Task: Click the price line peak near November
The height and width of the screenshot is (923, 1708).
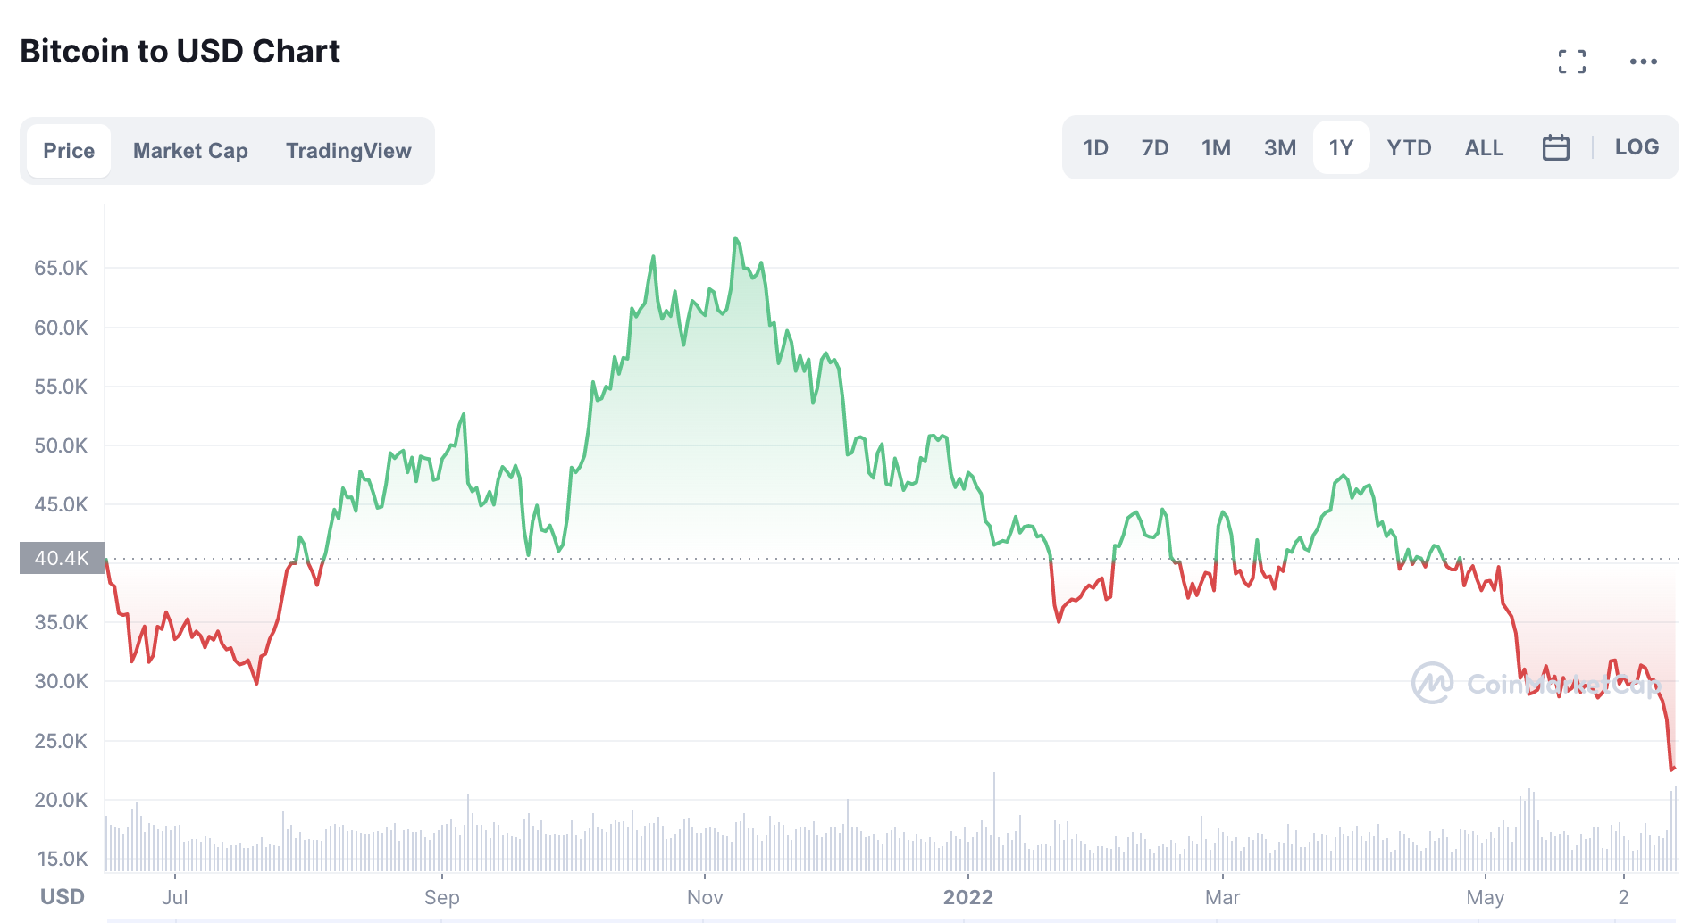Action: 736,238
